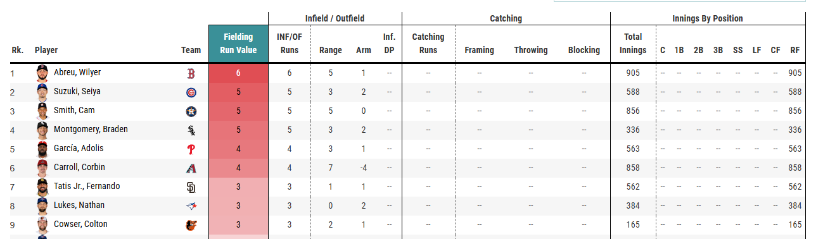Click the Boston Red Sox team logo
The image size is (823, 239).
click(191, 73)
